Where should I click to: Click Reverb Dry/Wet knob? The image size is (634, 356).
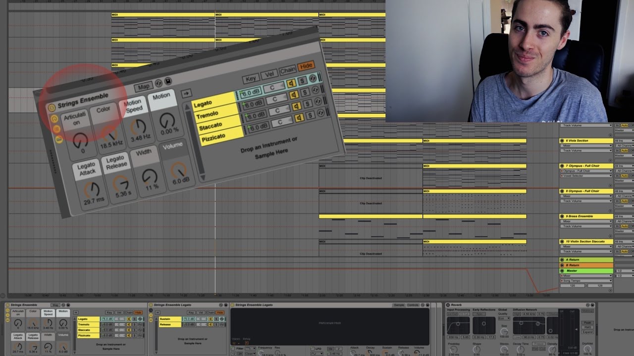click(587, 349)
